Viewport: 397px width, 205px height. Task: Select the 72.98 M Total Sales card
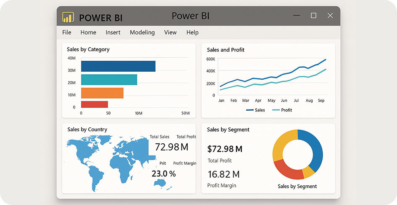171,147
